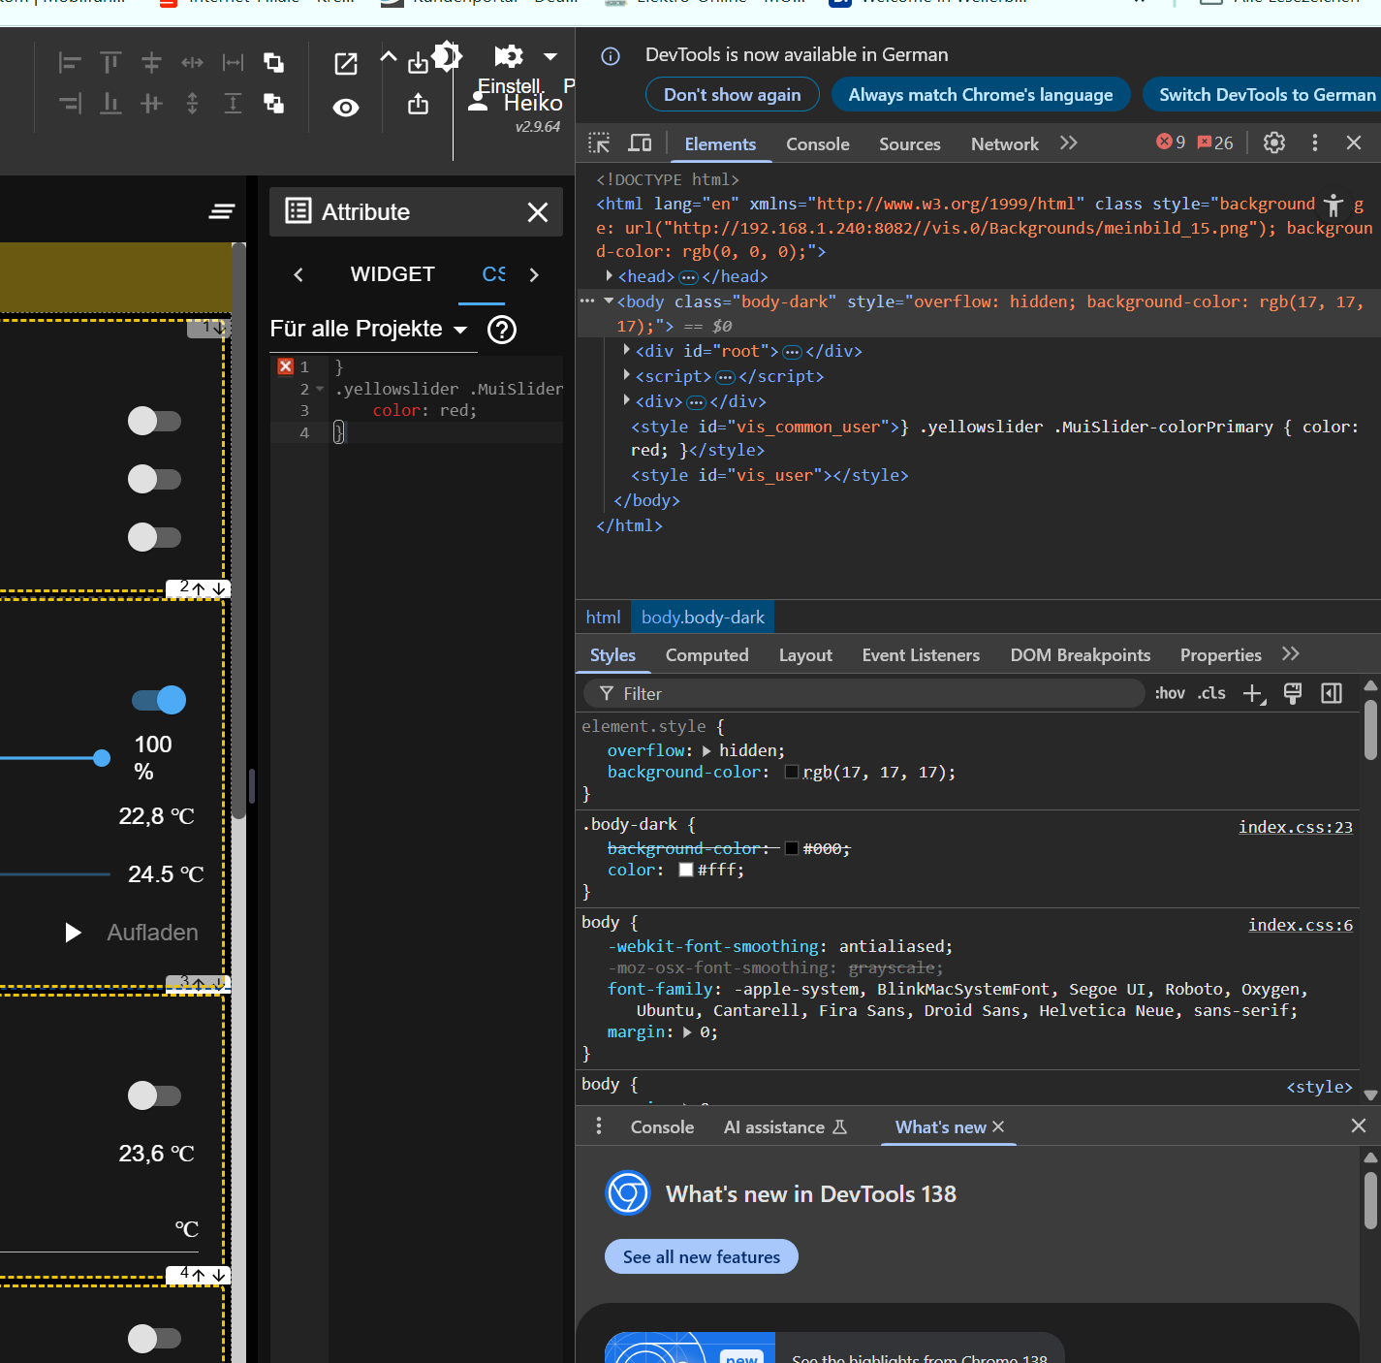Screen dimensions: 1381x1363
Task: Open the DevTools settings gear
Action: [1274, 143]
